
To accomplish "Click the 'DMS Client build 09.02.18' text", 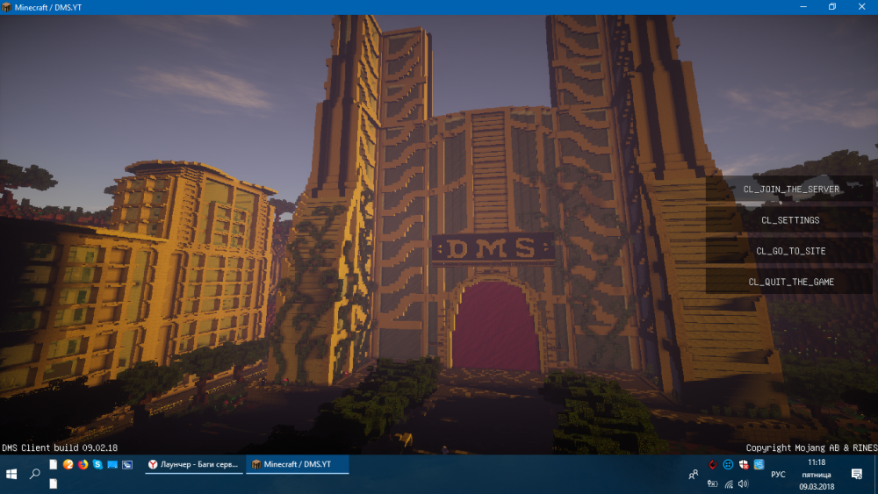I will pyautogui.click(x=60, y=447).
